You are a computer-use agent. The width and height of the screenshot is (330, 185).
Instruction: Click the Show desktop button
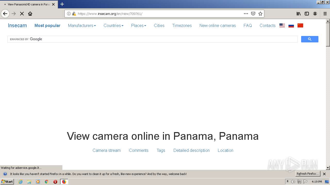click(327, 182)
